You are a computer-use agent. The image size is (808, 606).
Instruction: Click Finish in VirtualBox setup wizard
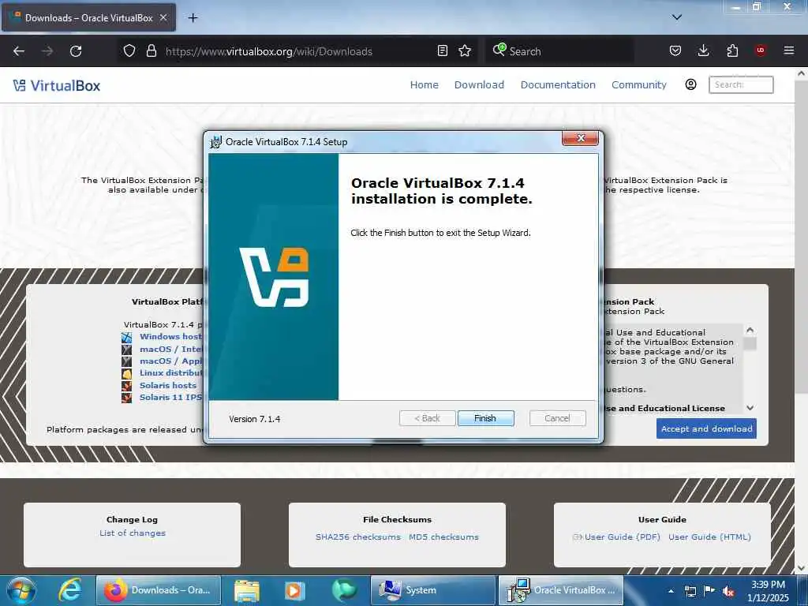pos(485,418)
